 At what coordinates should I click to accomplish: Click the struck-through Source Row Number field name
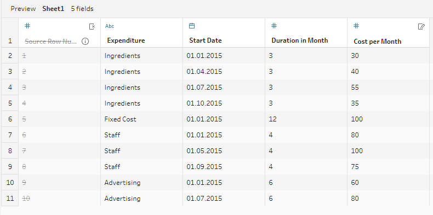click(x=51, y=42)
